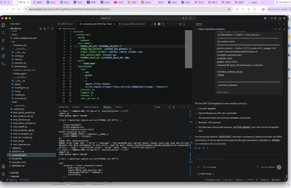
Task: Click customize layout icon in title bar
Action: pyautogui.click(x=272, y=18)
